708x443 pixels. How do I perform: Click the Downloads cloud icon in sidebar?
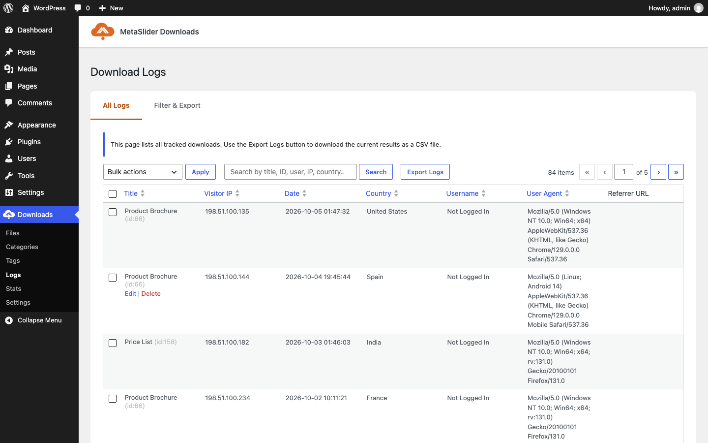(x=9, y=215)
